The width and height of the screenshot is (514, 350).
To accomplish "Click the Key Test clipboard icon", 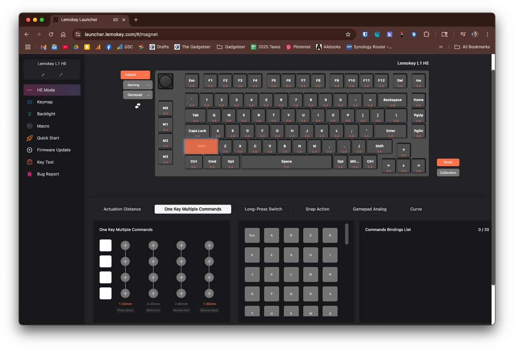I will pyautogui.click(x=30, y=162).
